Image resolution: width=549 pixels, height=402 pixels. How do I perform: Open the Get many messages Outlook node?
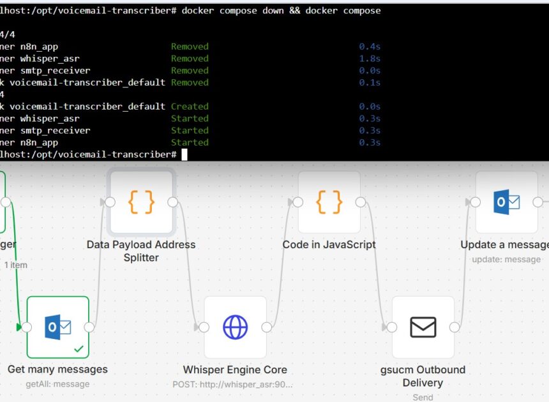click(58, 327)
